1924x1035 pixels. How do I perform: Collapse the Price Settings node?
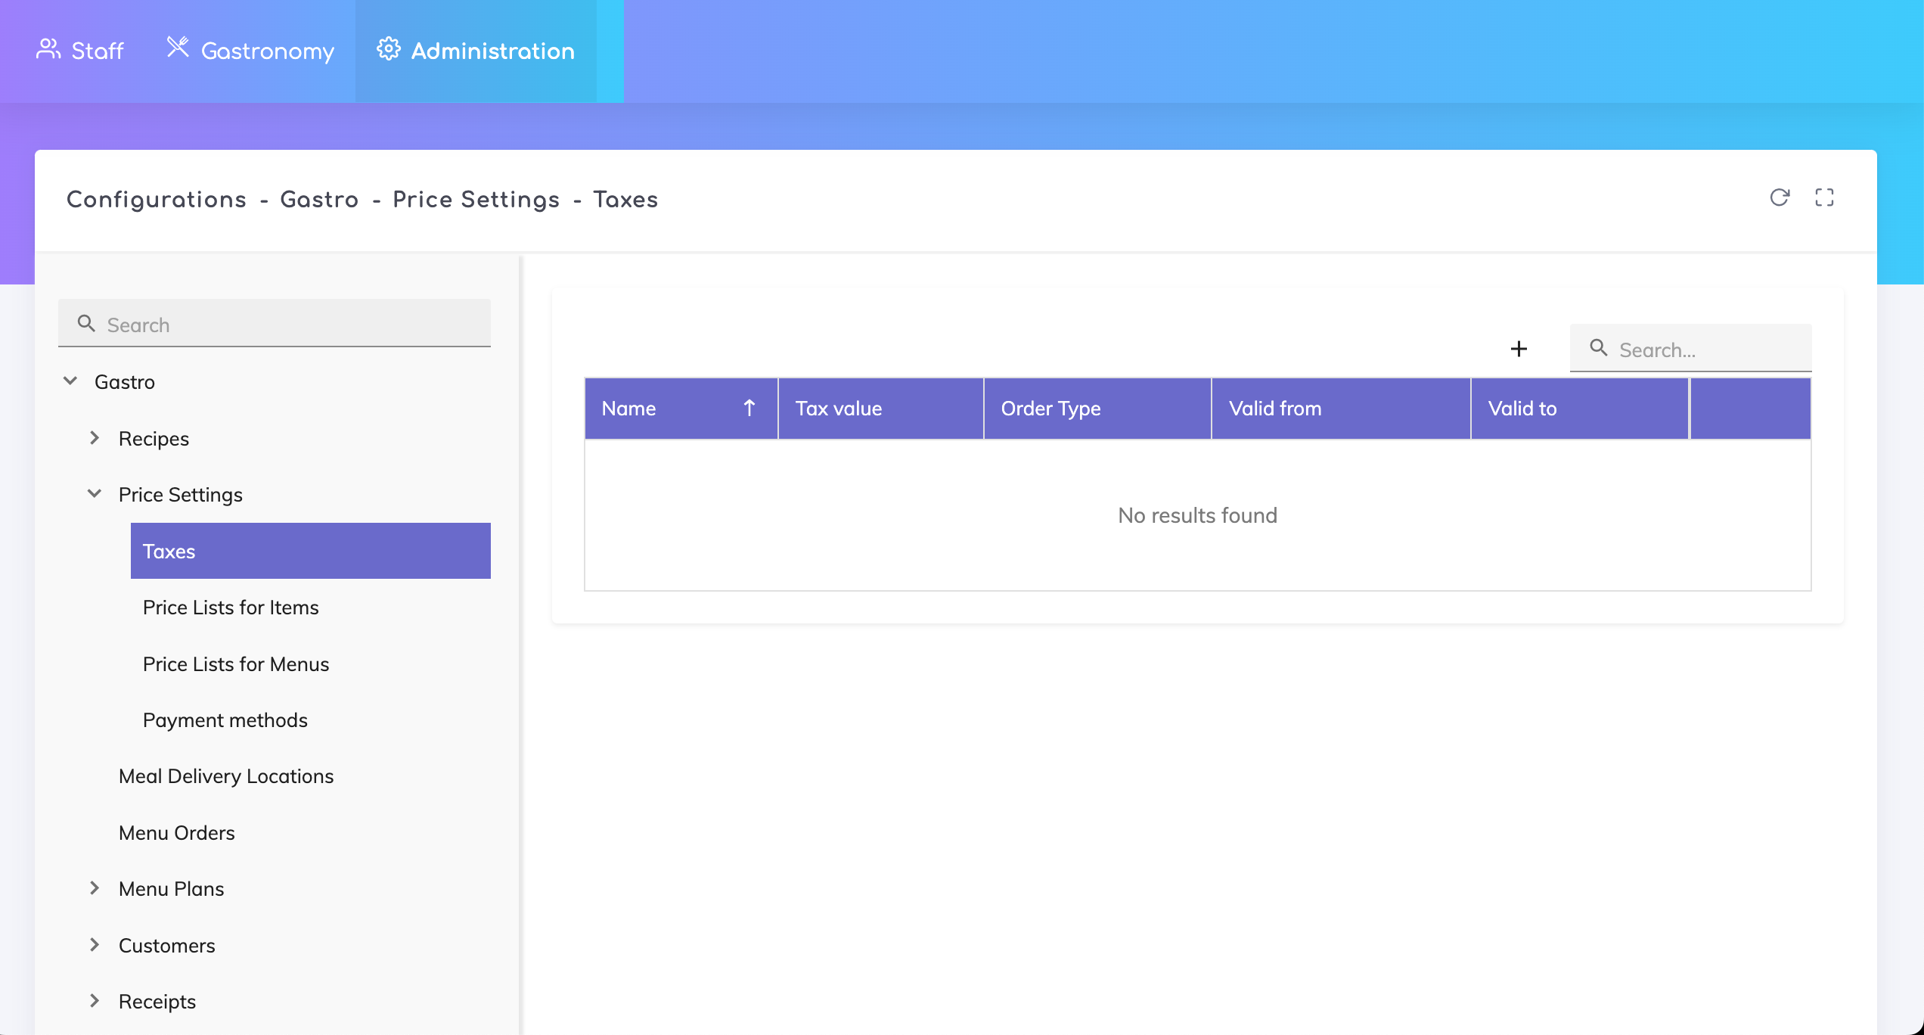(95, 494)
